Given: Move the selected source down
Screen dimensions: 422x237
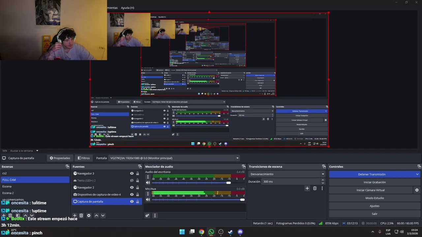Looking at the screenshot, I should [103, 216].
